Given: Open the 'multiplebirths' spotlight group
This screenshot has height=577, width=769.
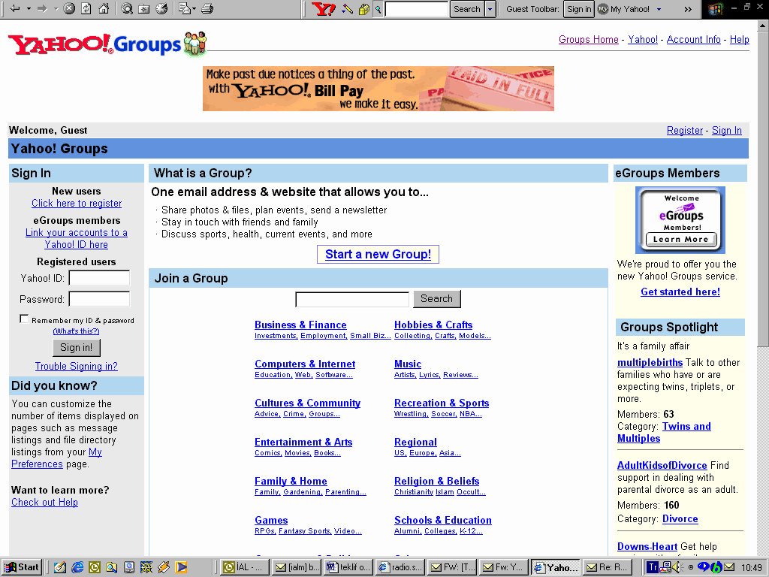Looking at the screenshot, I should (650, 362).
